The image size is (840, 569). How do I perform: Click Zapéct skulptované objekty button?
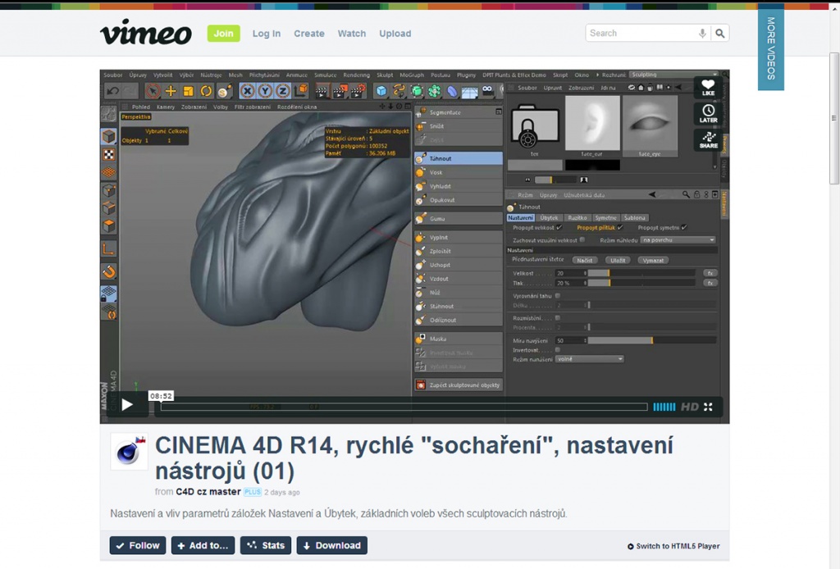459,385
